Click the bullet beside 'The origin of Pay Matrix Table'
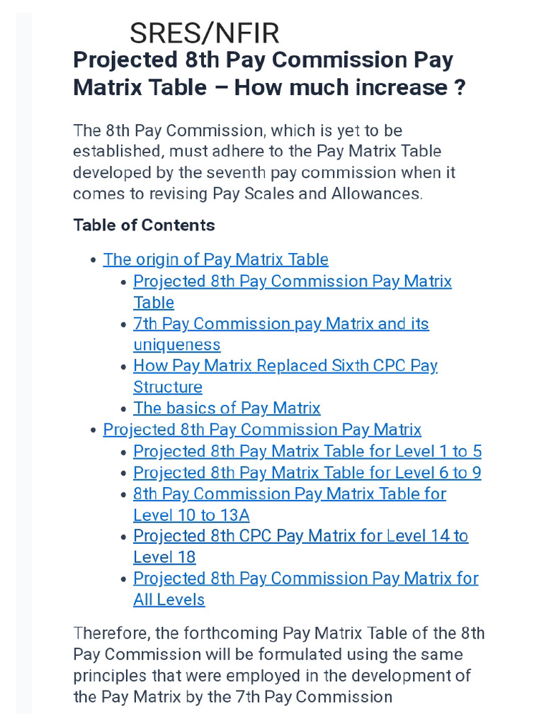This screenshot has height=726, width=544. click(93, 260)
